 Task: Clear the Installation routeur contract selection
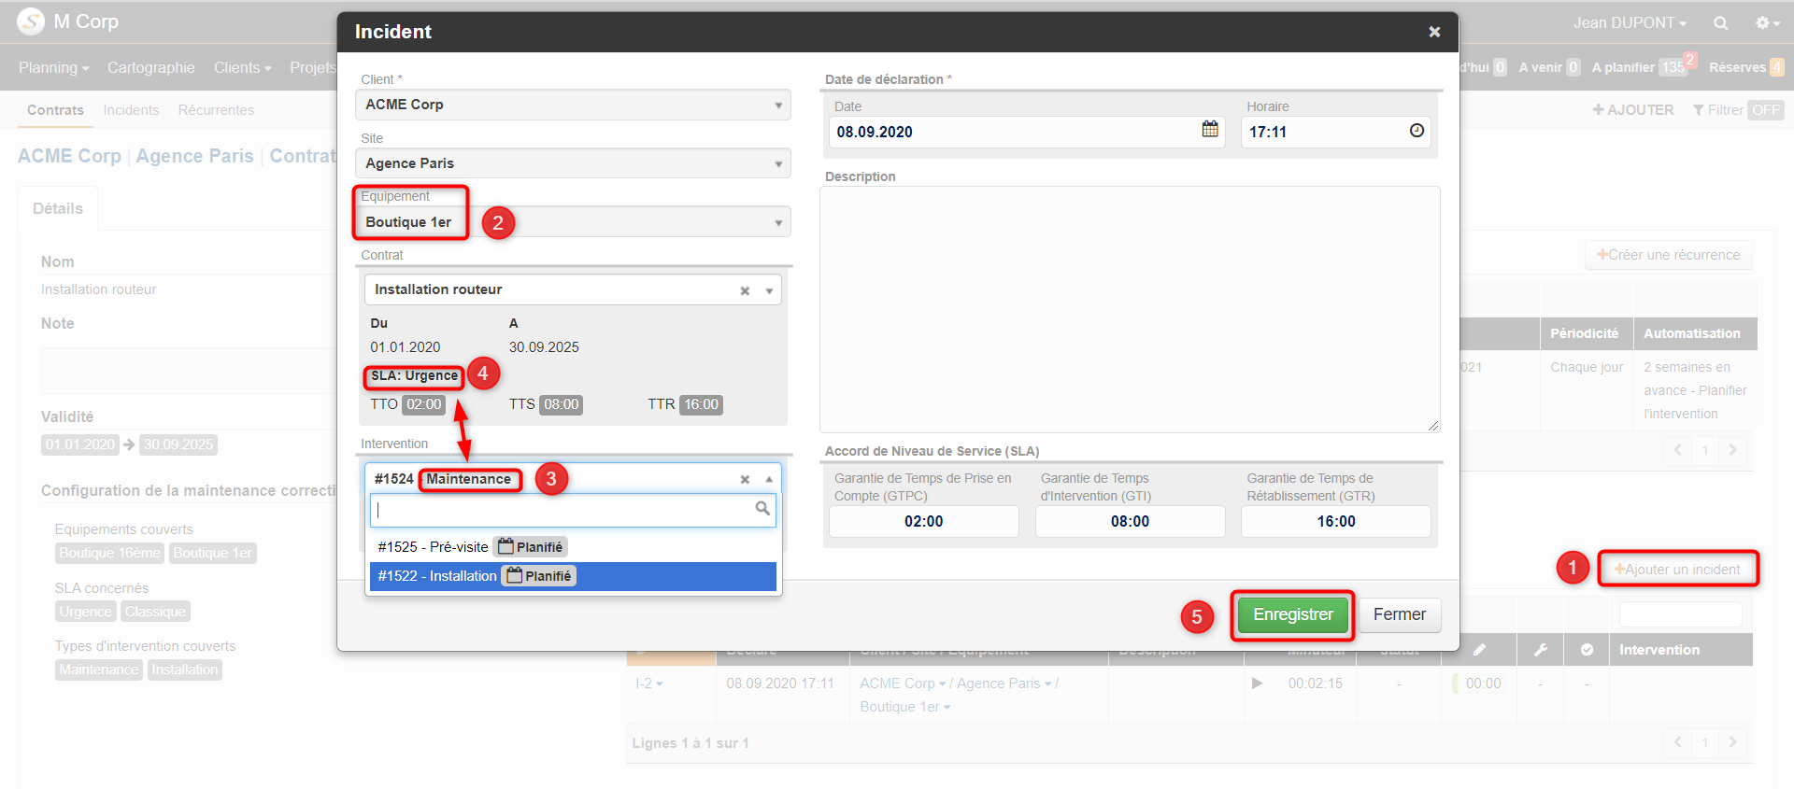[x=745, y=290]
